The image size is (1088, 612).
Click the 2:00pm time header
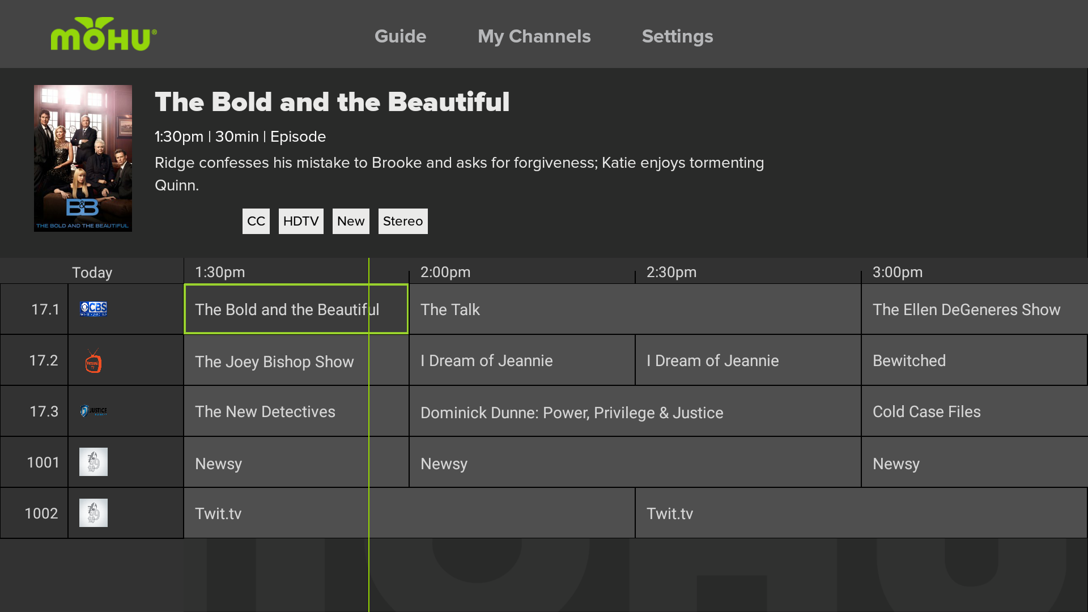click(445, 272)
